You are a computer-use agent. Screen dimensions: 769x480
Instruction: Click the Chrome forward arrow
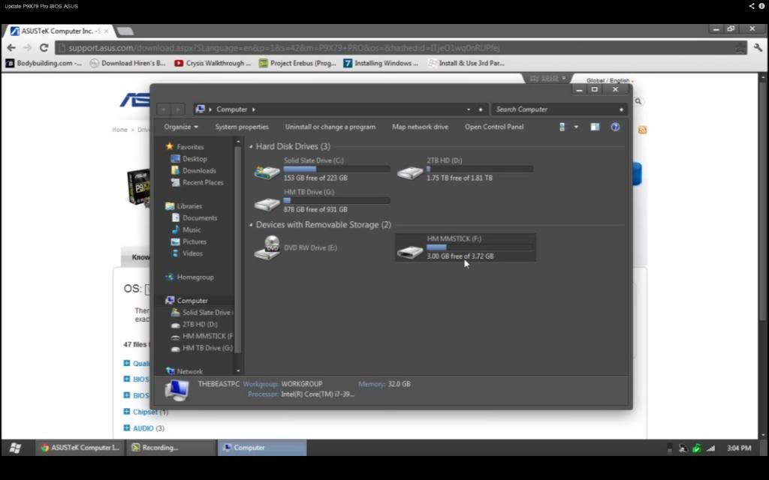coord(28,47)
